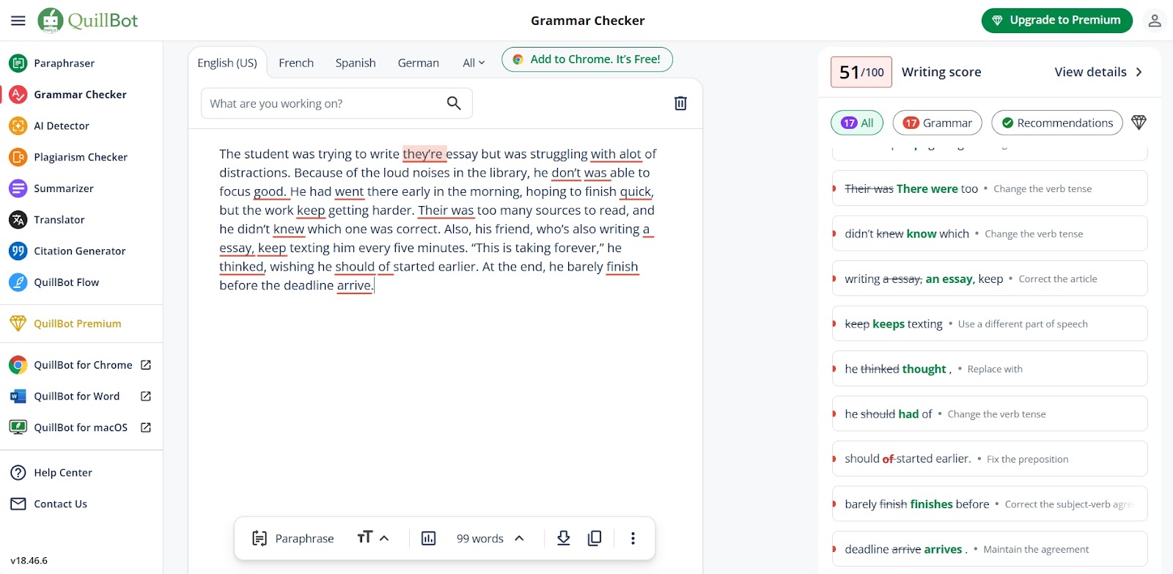Viewport: 1173px width, 574px height.
Task: Expand the text size options
Action: pos(373,538)
